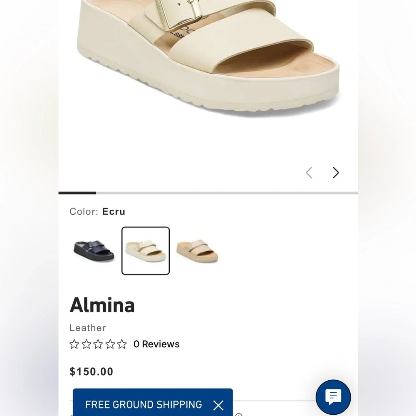The width and height of the screenshot is (416, 416).
Task: Click the Leather material label
Action: coord(87,328)
